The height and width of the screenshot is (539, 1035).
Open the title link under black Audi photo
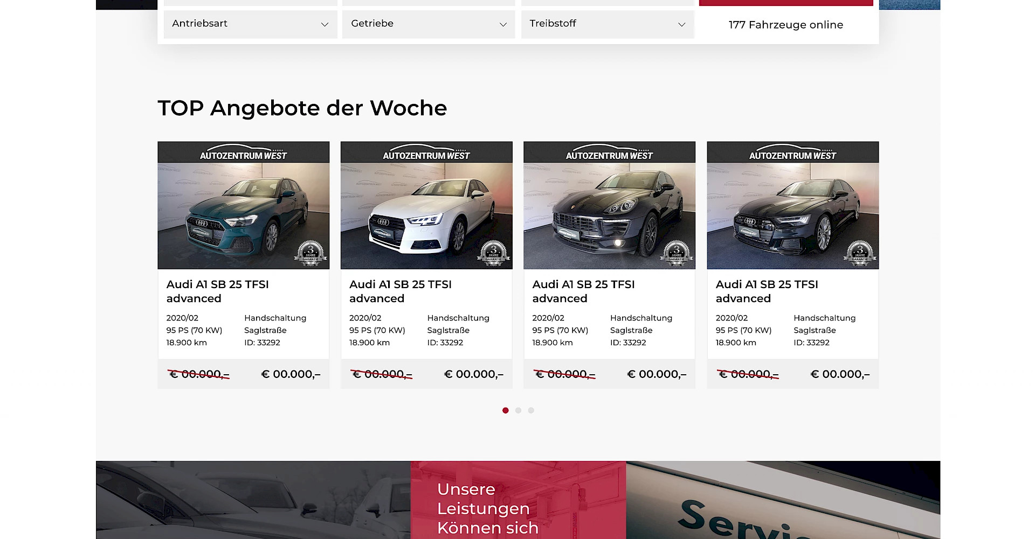click(x=767, y=291)
